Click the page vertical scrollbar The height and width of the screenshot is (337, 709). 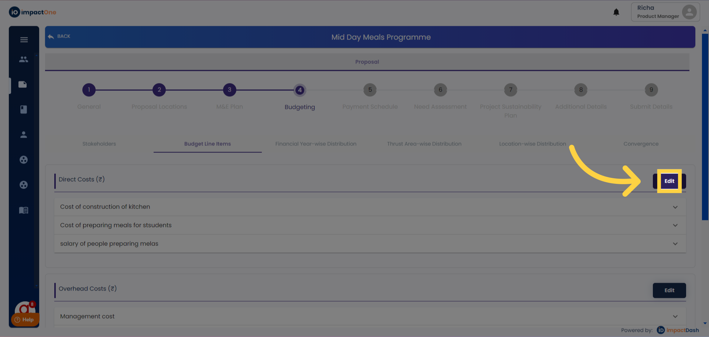coord(705,127)
